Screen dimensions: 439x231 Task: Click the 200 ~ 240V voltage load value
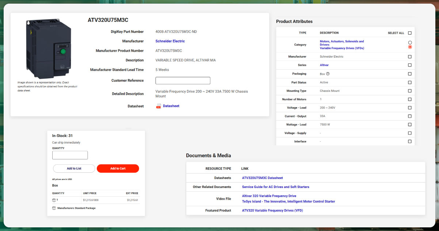coord(328,108)
